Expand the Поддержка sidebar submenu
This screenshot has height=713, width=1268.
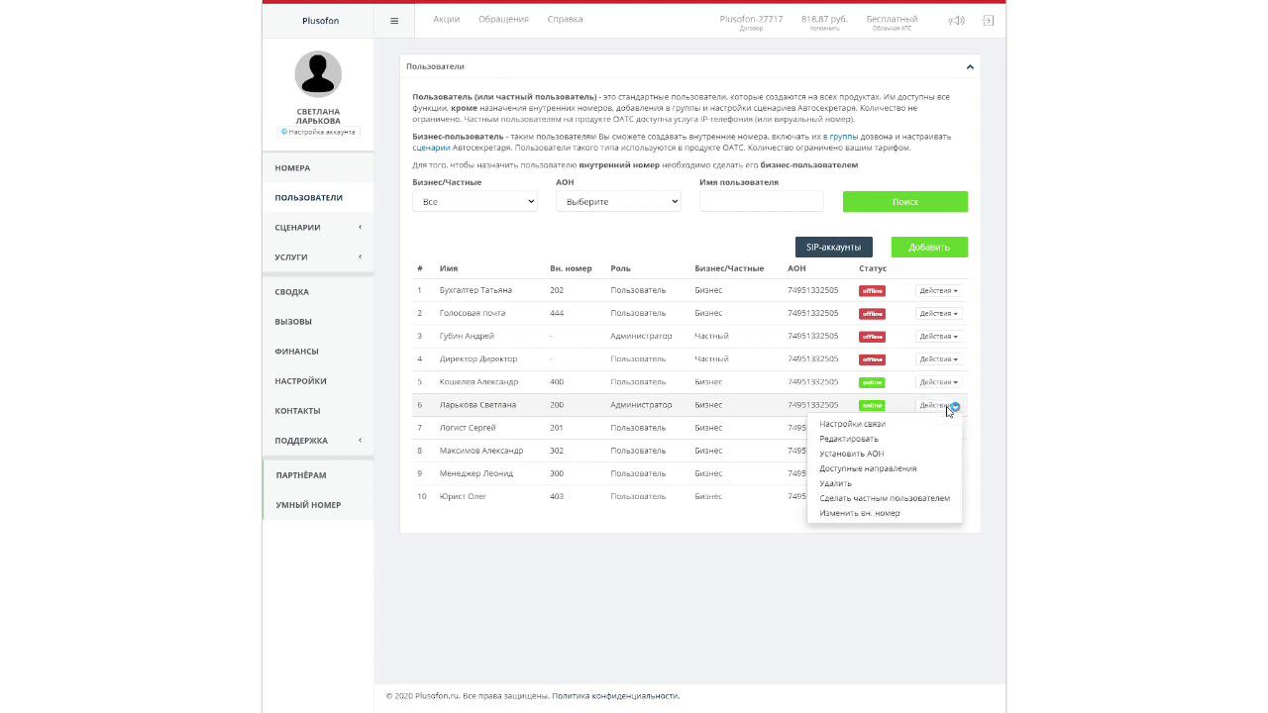318,441
